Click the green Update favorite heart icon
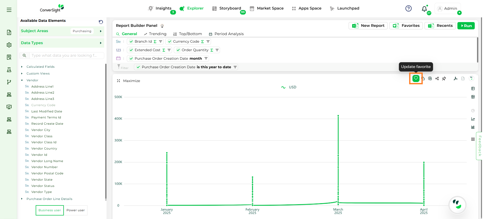 [416, 78]
